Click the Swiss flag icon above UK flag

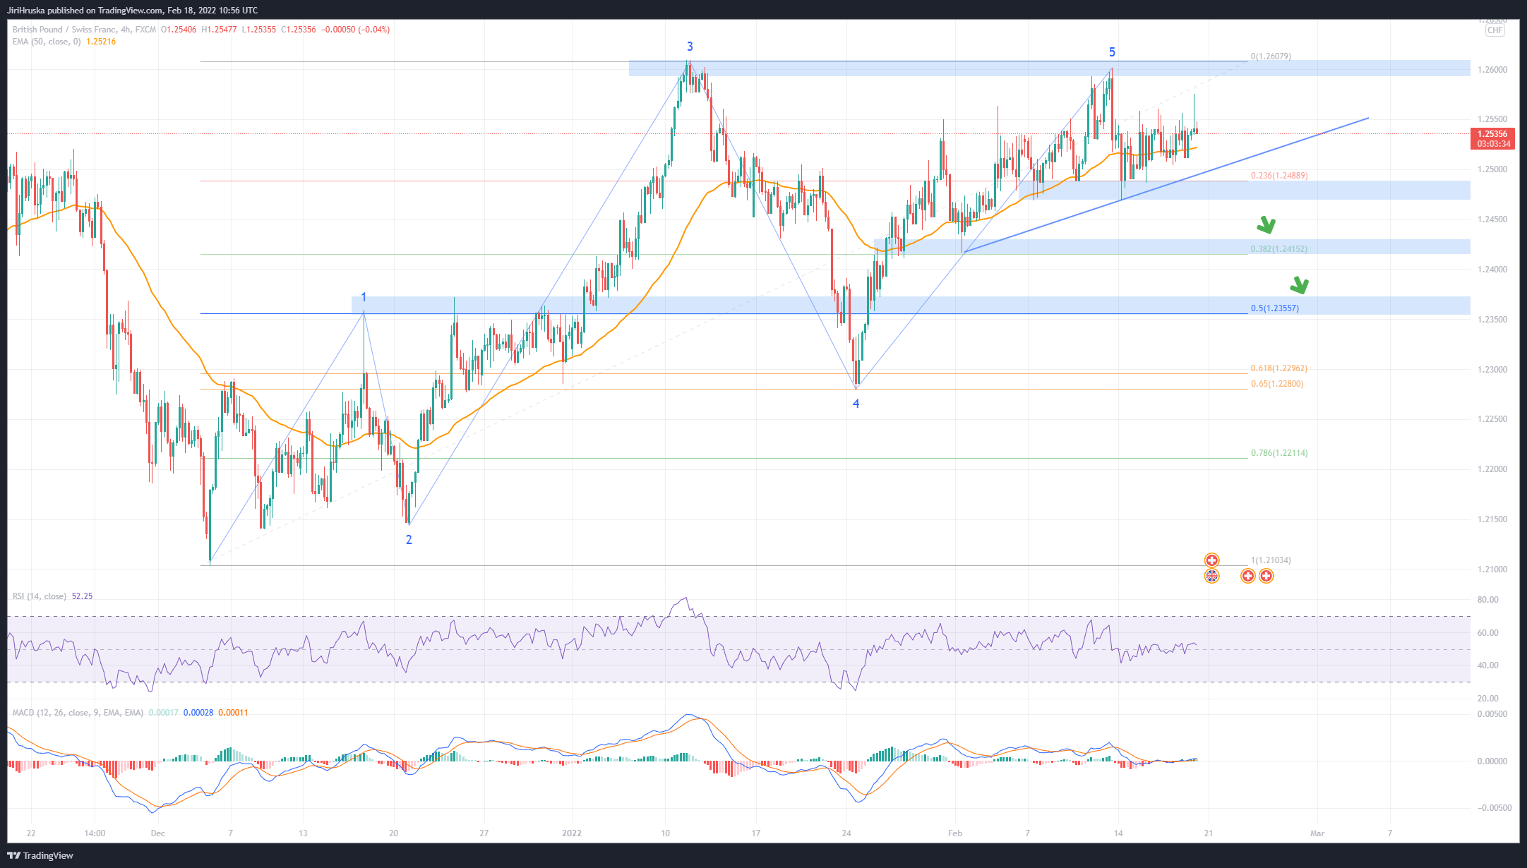(x=1211, y=560)
